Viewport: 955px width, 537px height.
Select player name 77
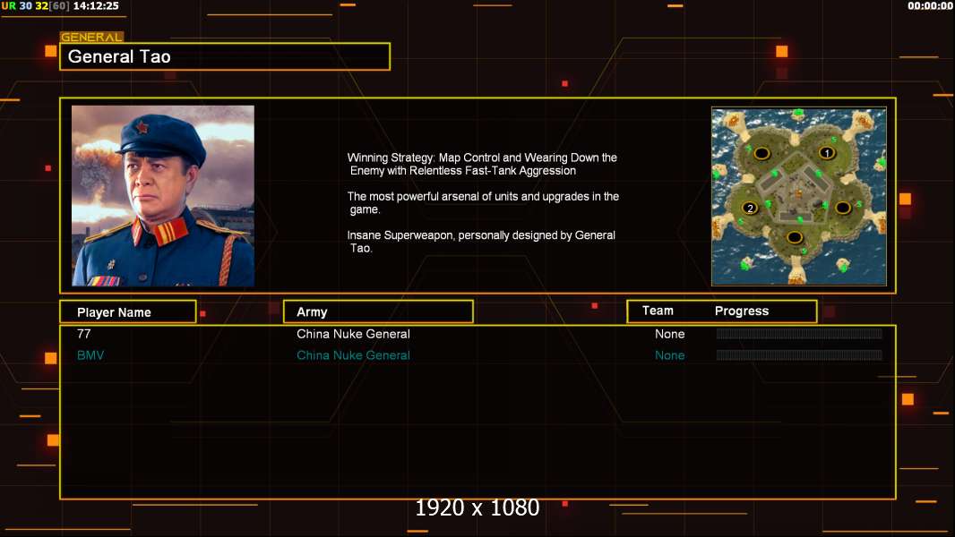click(x=84, y=334)
